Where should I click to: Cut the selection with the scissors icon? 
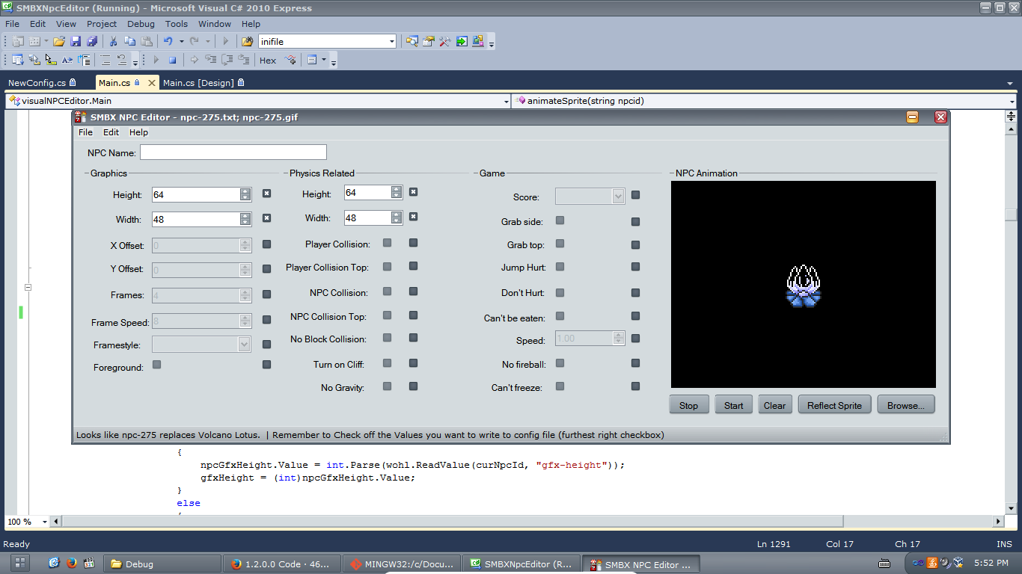113,42
